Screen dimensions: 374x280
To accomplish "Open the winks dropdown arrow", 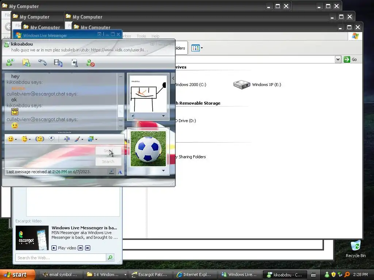I will click(x=30, y=139).
